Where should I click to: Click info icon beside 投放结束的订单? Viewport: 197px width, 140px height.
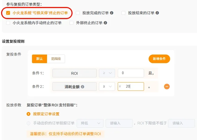click(x=157, y=13)
